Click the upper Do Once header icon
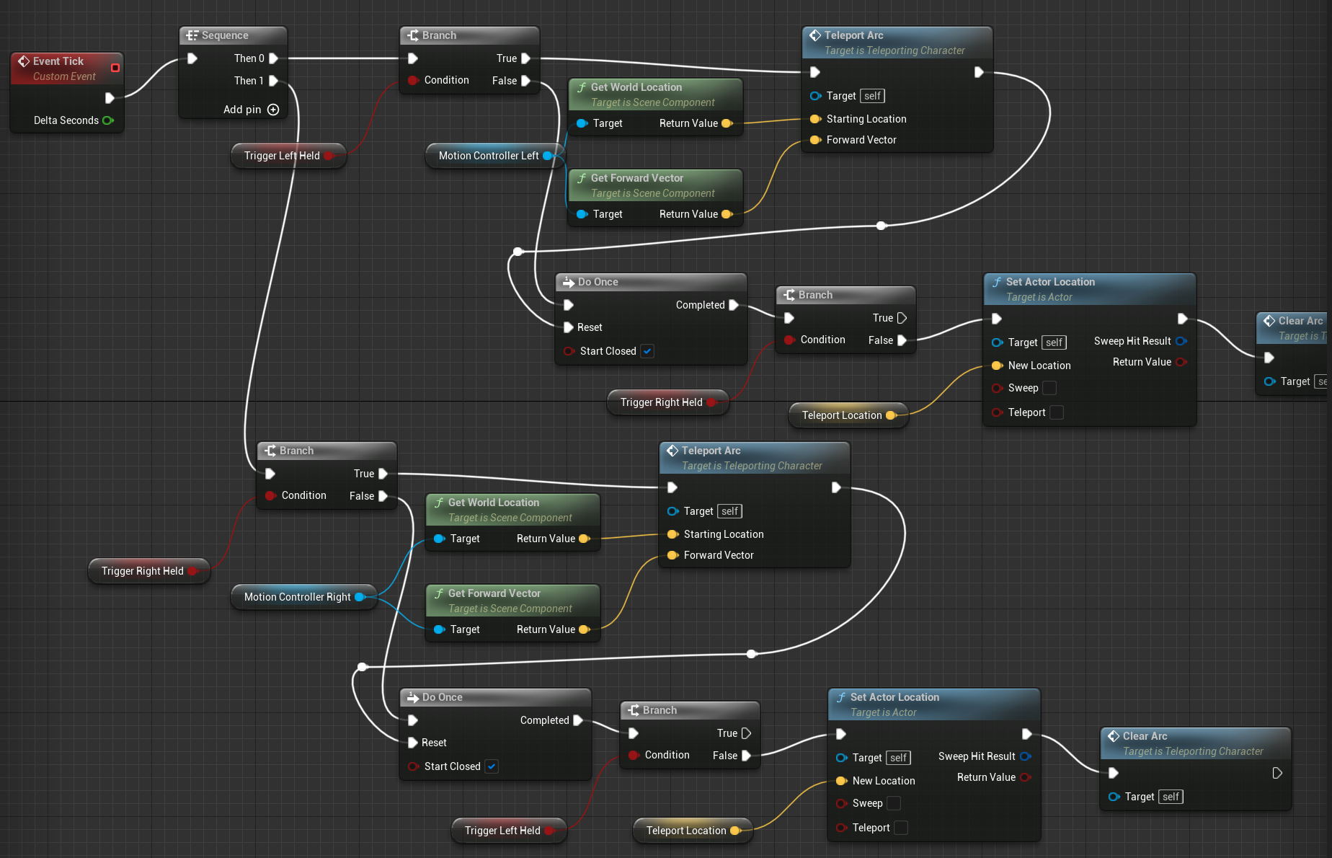The image size is (1332, 858). tap(569, 282)
